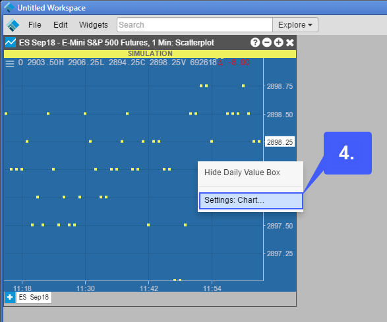Click the application logo beside File menu
This screenshot has width=387, height=322.
(13, 25)
